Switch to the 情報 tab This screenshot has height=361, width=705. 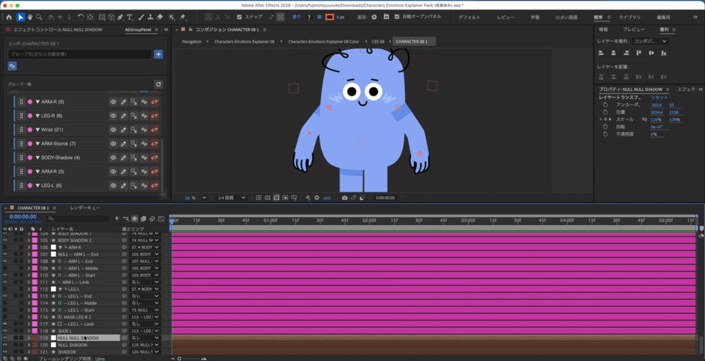(x=603, y=30)
